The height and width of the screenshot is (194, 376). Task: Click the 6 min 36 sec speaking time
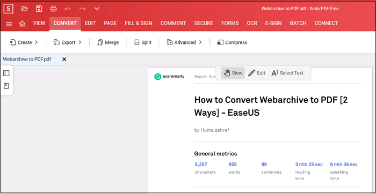pyautogui.click(x=344, y=165)
